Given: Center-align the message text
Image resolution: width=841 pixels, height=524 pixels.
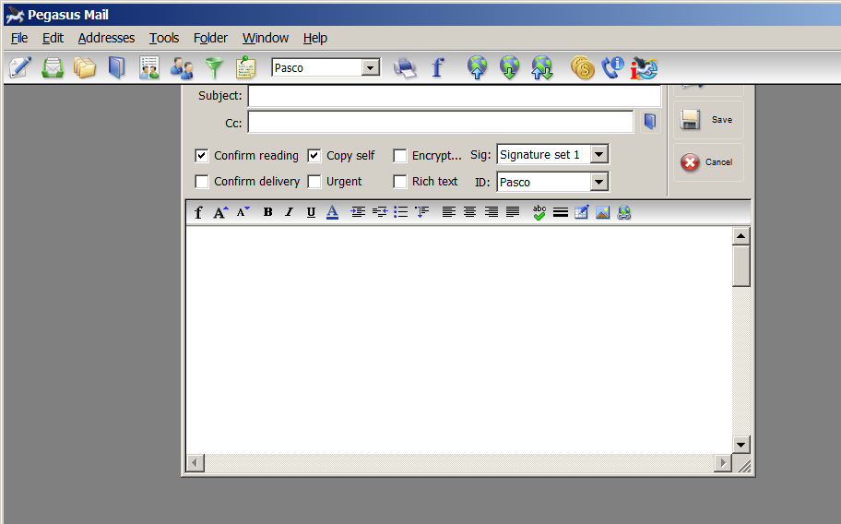Looking at the screenshot, I should 469,212.
